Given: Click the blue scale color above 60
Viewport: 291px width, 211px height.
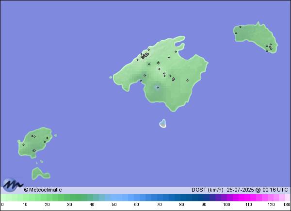Looking at the screenshot, I should point(137,197).
